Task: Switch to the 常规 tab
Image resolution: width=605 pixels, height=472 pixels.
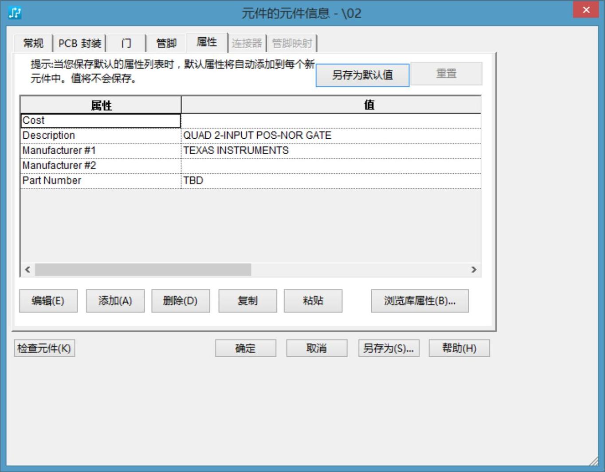Action: click(33, 43)
